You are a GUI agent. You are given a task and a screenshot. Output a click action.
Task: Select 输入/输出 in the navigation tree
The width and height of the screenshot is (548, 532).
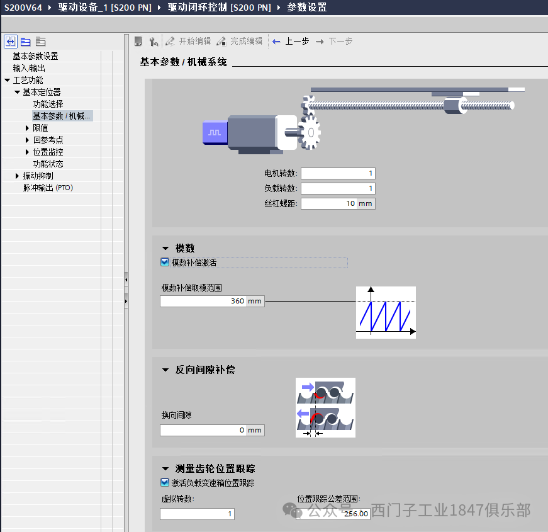tap(29, 68)
